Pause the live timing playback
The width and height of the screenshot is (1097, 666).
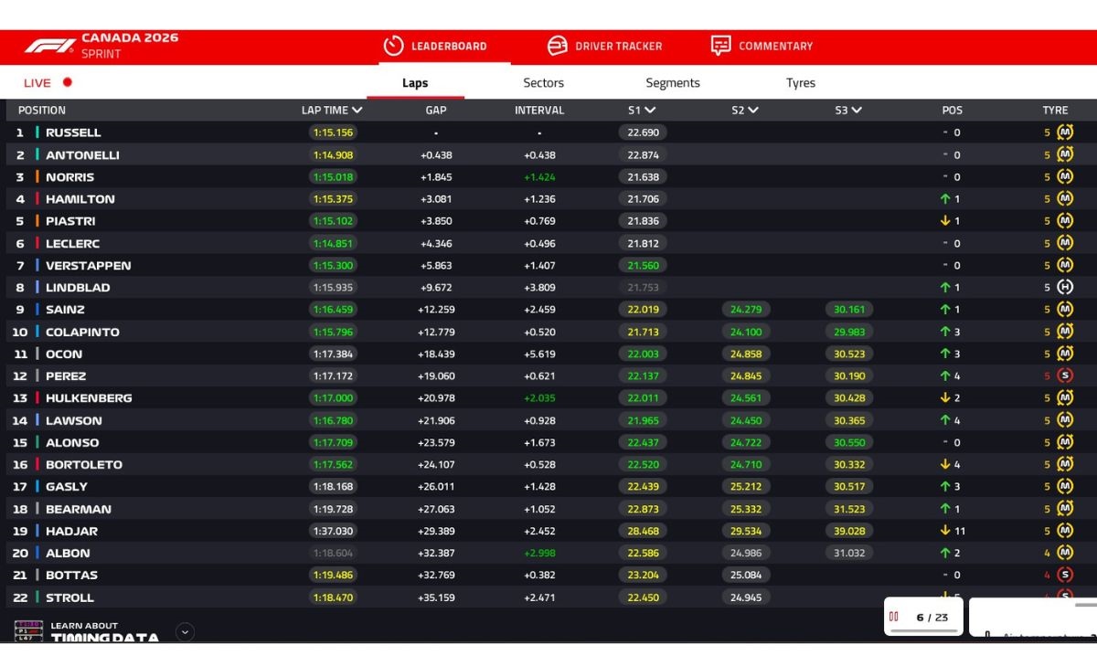pyautogui.click(x=894, y=617)
